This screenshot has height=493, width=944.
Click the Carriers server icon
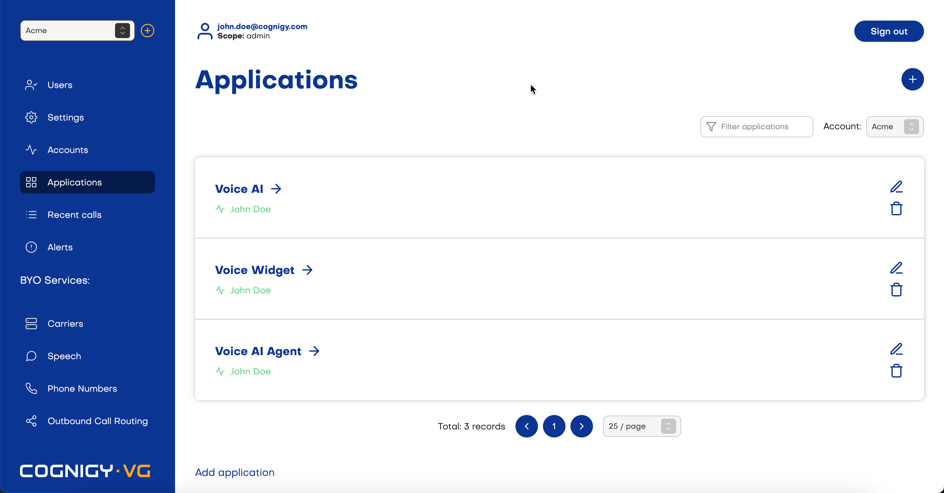31,324
